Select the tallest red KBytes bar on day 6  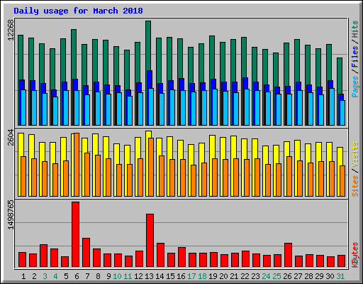pos(76,234)
